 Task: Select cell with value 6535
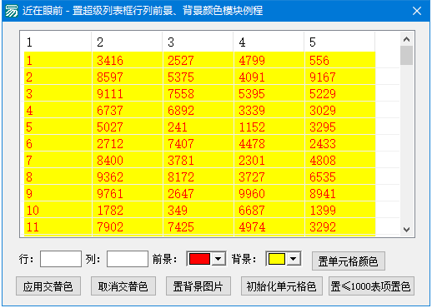pos(340,176)
